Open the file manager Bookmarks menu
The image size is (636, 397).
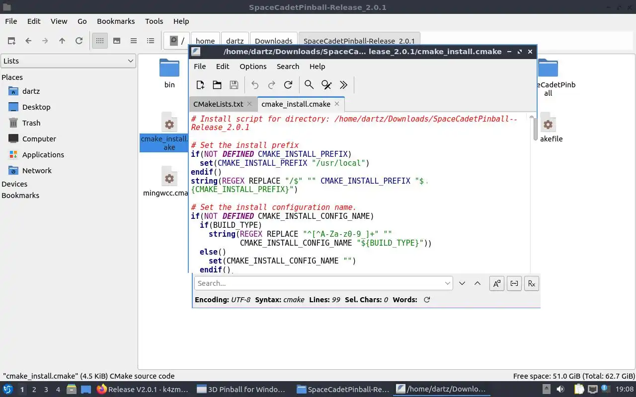(116, 21)
